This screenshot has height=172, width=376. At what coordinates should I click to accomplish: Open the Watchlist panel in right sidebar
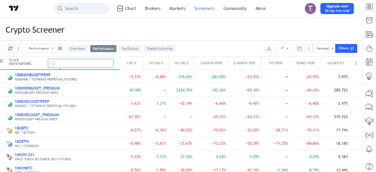[369, 7]
